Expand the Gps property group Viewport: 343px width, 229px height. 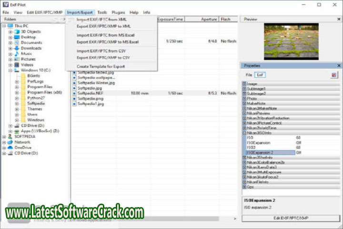(244, 187)
